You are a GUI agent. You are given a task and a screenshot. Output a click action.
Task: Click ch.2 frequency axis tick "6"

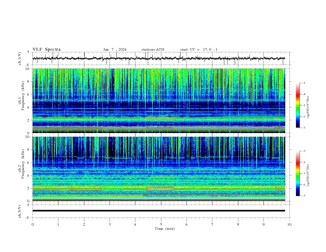[x=29, y=163]
